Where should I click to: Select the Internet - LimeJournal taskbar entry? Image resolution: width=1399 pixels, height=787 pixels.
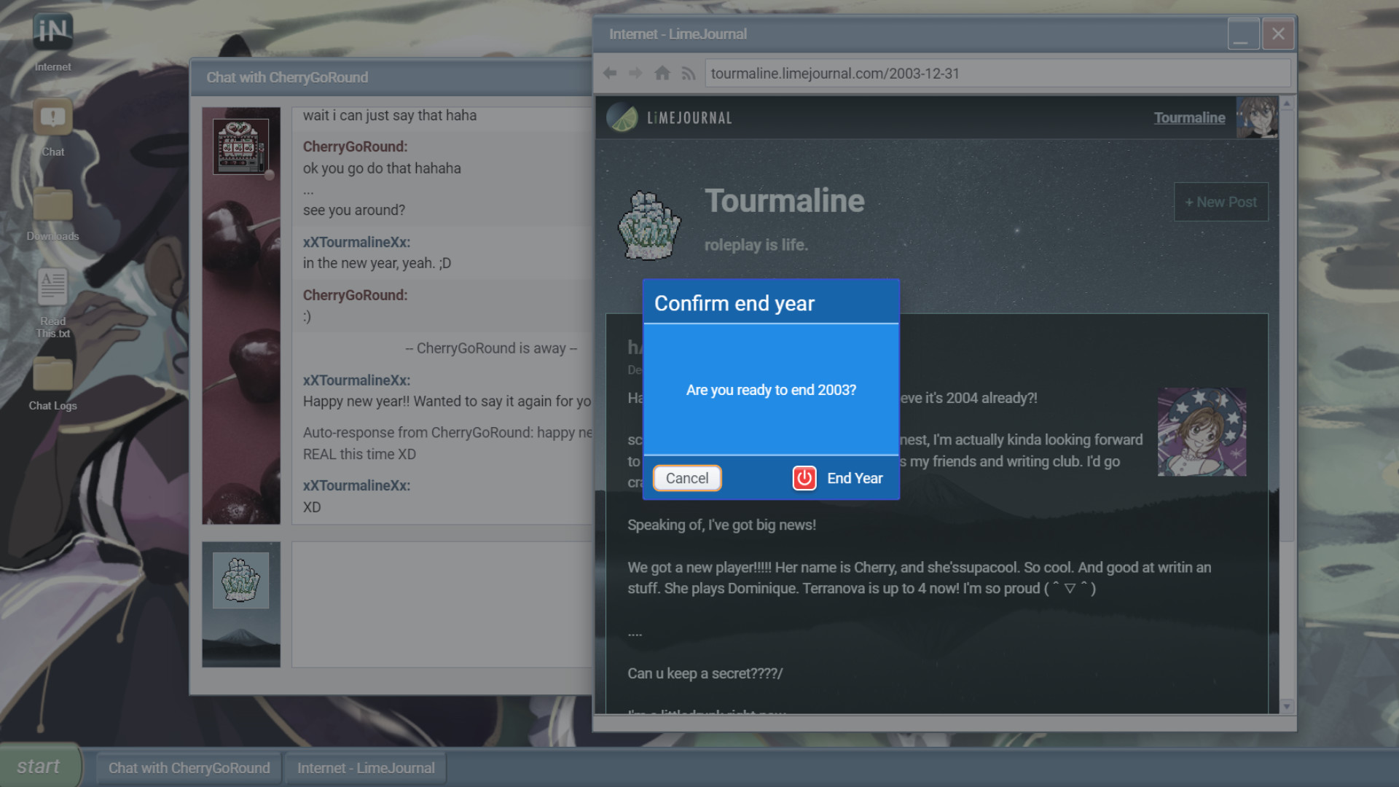tap(365, 767)
